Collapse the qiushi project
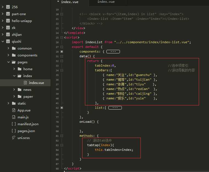This screenshot has height=172, width=209. click(3, 41)
